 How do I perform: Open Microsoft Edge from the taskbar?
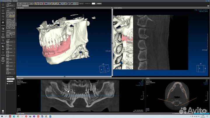click(14, 116)
